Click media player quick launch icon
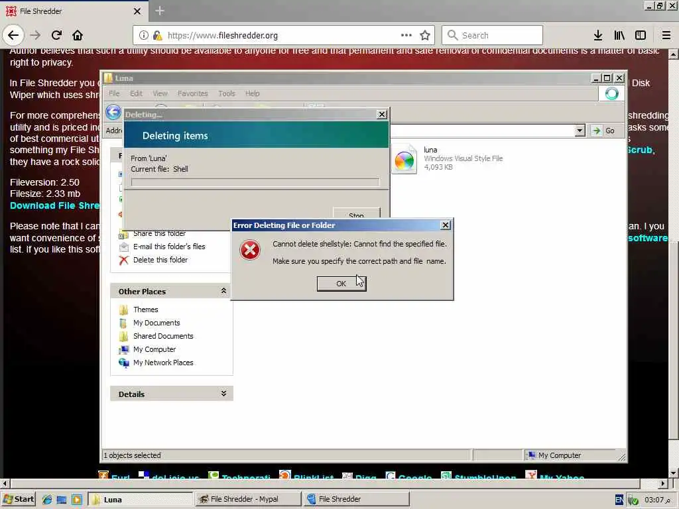 pyautogui.click(x=77, y=500)
